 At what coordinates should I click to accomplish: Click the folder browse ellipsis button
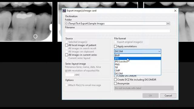(x=168, y=24)
